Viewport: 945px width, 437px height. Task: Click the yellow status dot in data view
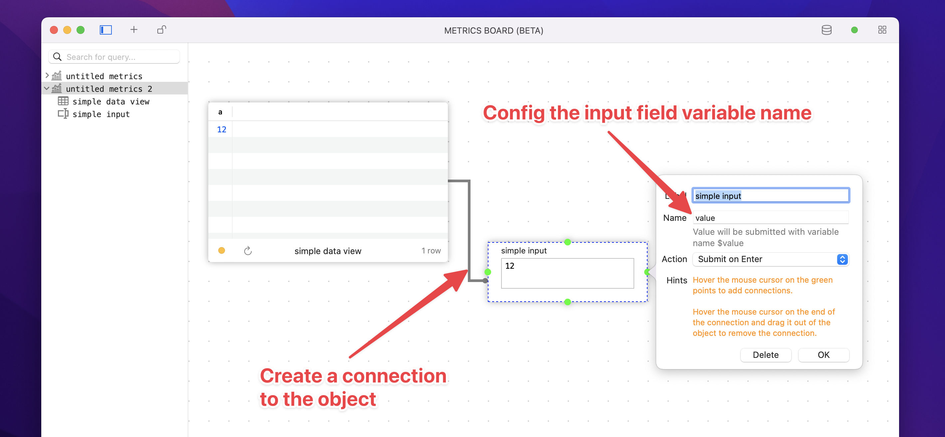[x=222, y=251]
